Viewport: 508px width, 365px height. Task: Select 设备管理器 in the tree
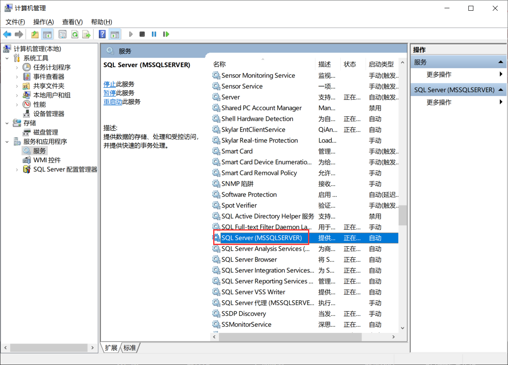pos(49,114)
